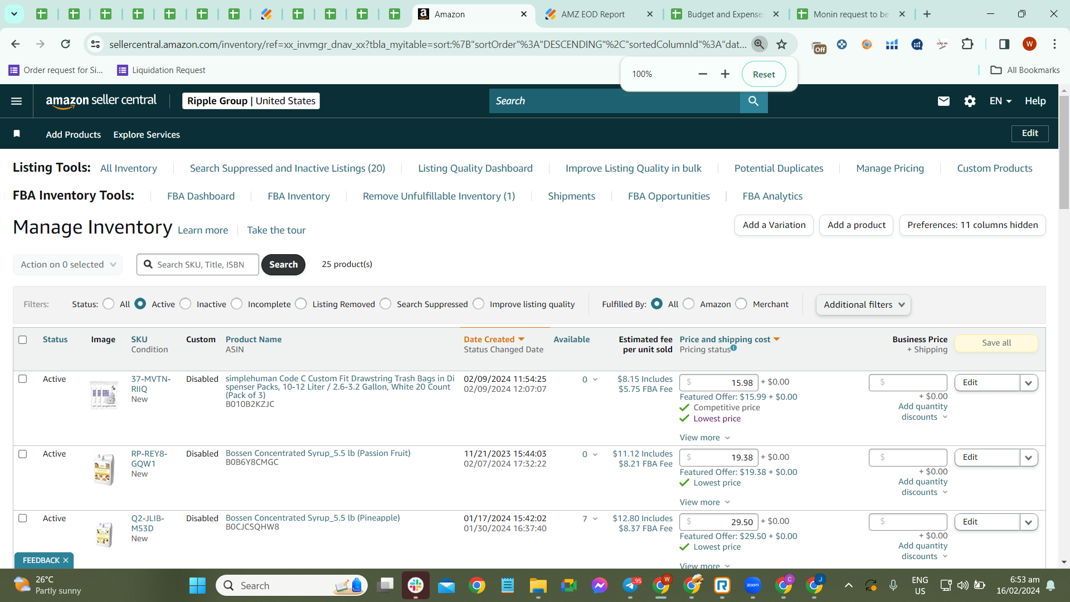1070x602 pixels.
Task: Close the FEEDBACK tab with its X
Action: click(66, 560)
